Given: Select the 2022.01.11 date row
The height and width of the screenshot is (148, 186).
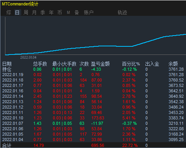Looking at the screenshot, I should click(13, 112).
